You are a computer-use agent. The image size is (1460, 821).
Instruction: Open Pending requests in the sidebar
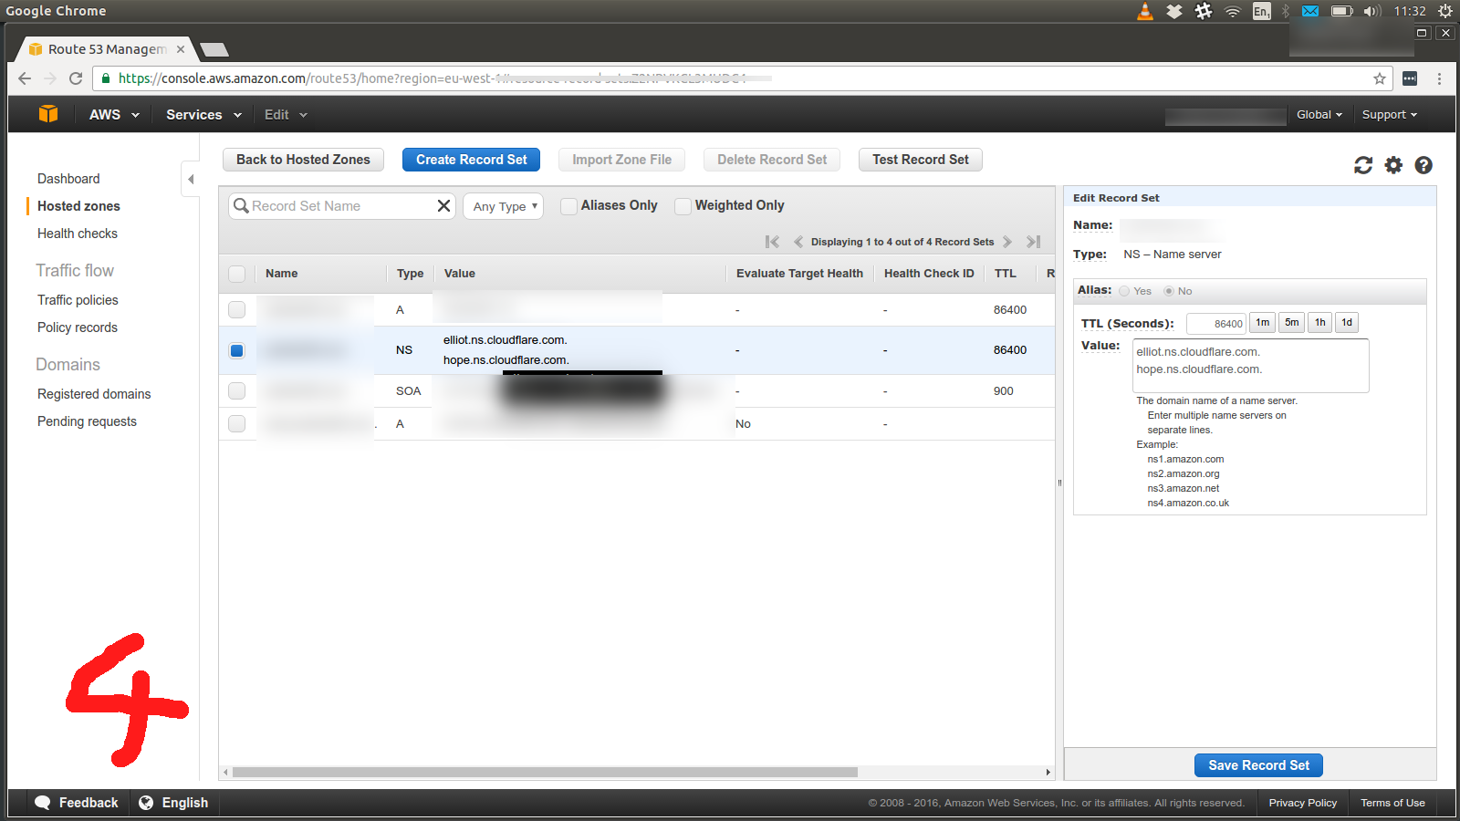coord(87,421)
